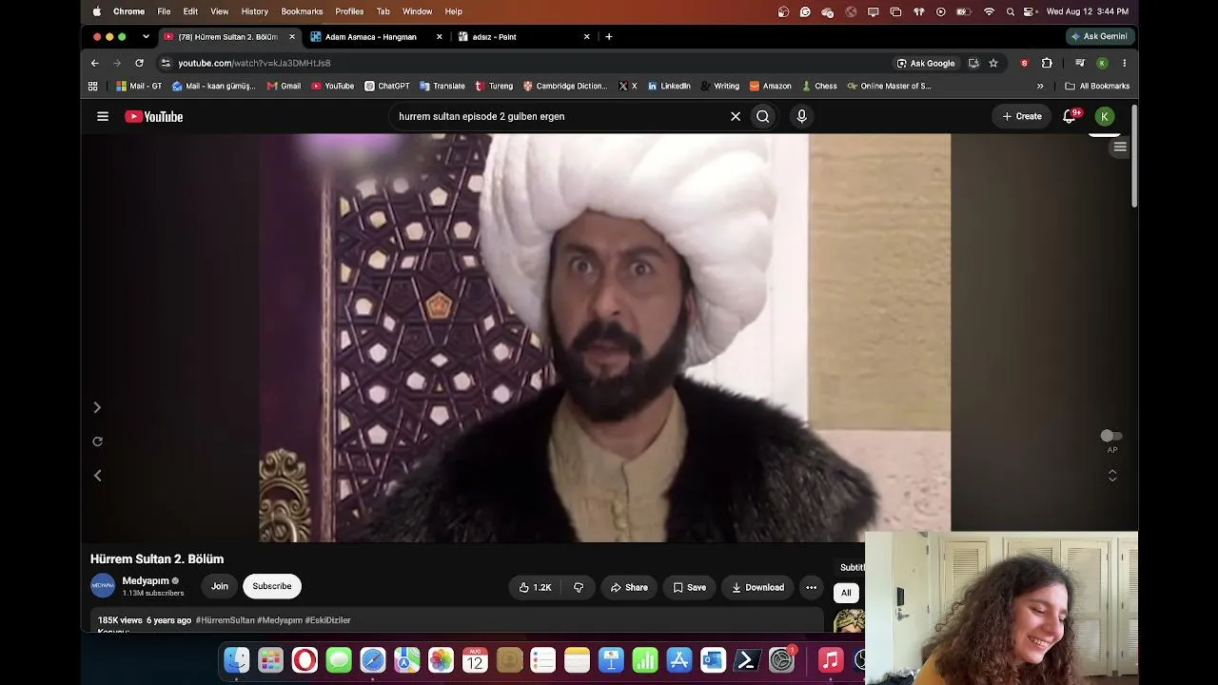Open the Profiles menu

(349, 11)
